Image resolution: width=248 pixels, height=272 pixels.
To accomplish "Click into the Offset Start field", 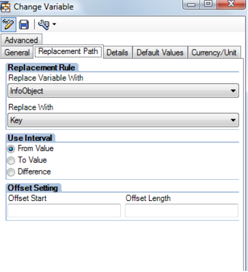I will point(64,210).
